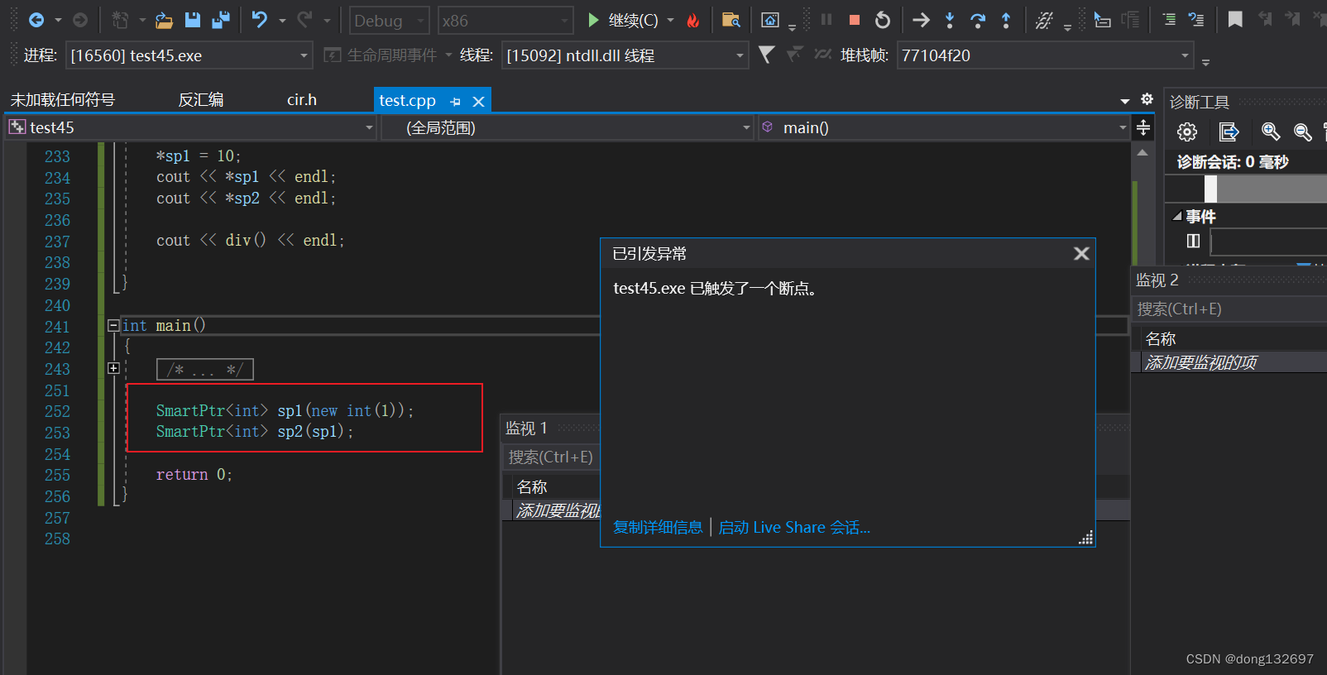This screenshot has height=675, width=1327.
Task: Zoom out on diagnostic tools timeline
Action: coord(1303,132)
